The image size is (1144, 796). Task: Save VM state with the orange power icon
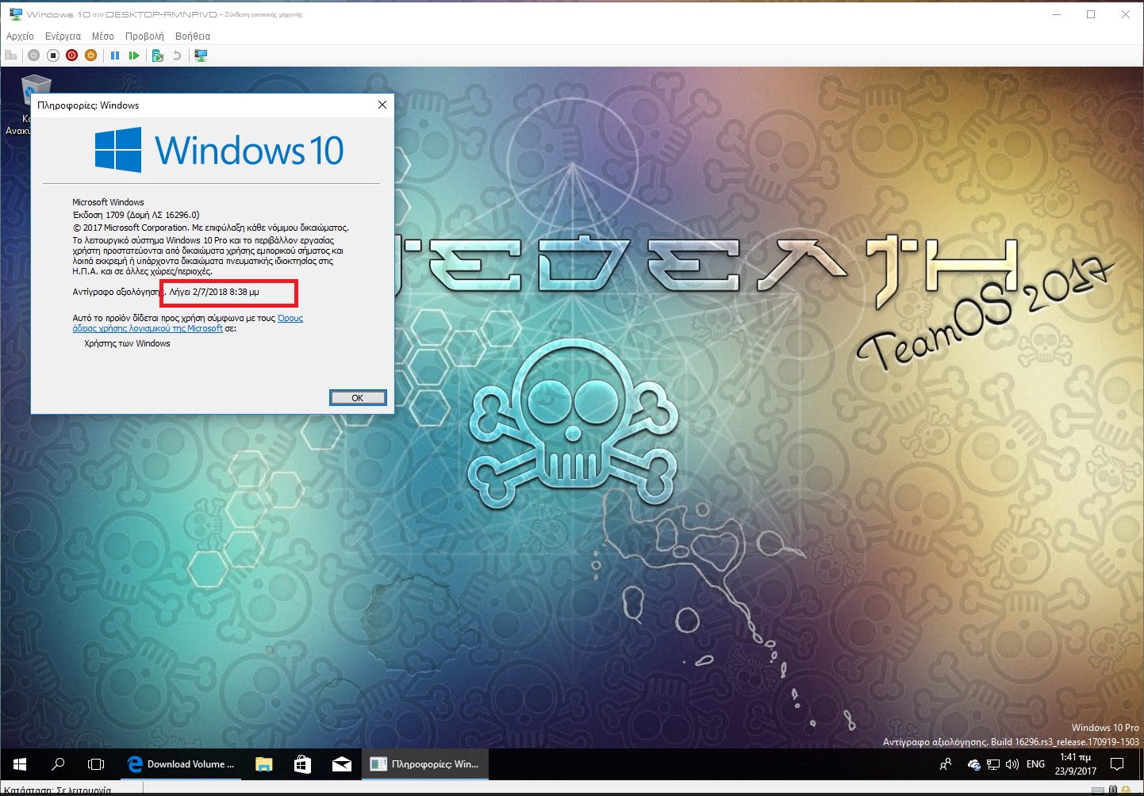click(x=90, y=55)
